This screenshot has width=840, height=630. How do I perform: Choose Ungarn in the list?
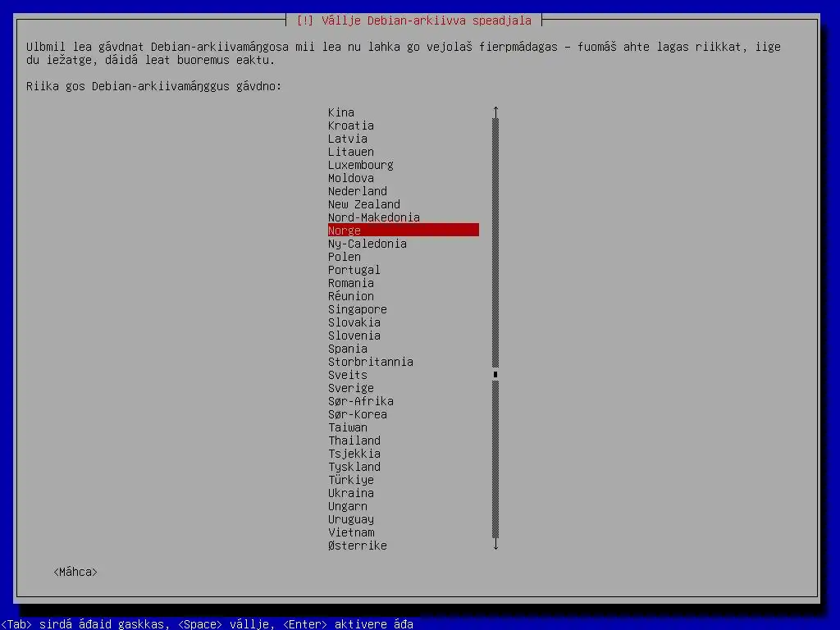pyautogui.click(x=403, y=506)
